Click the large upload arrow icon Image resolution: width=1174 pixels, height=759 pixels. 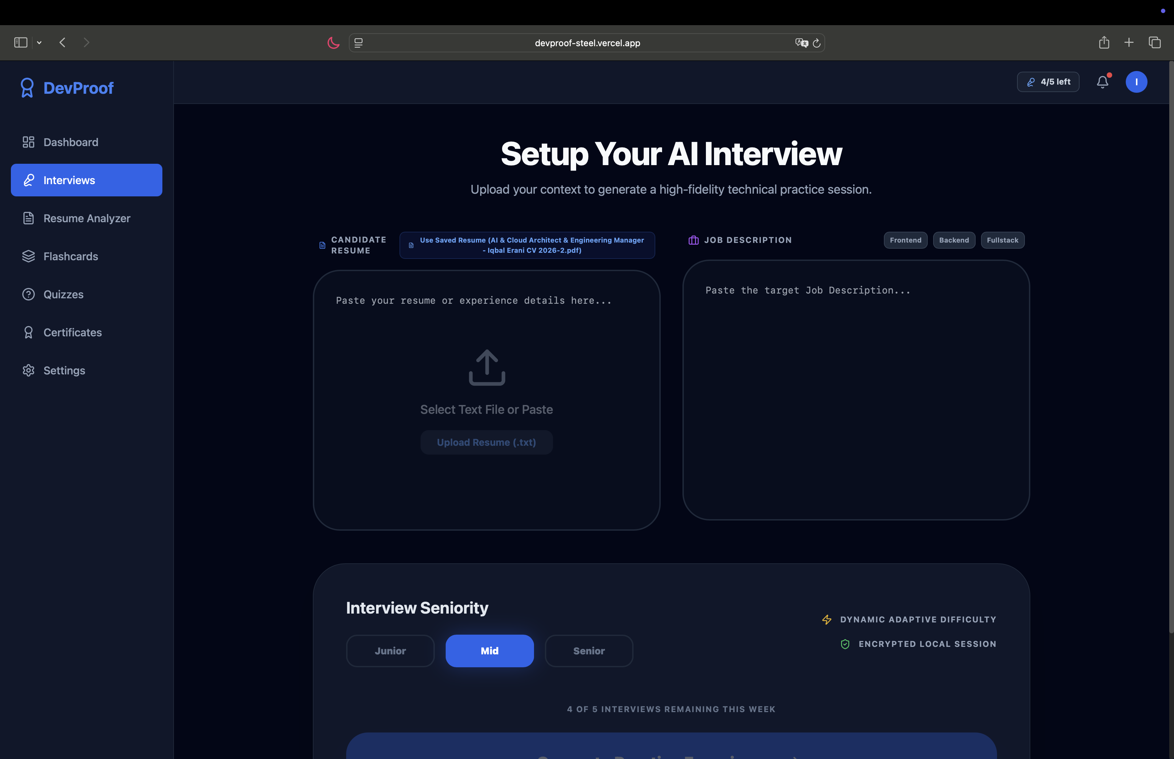tap(486, 367)
